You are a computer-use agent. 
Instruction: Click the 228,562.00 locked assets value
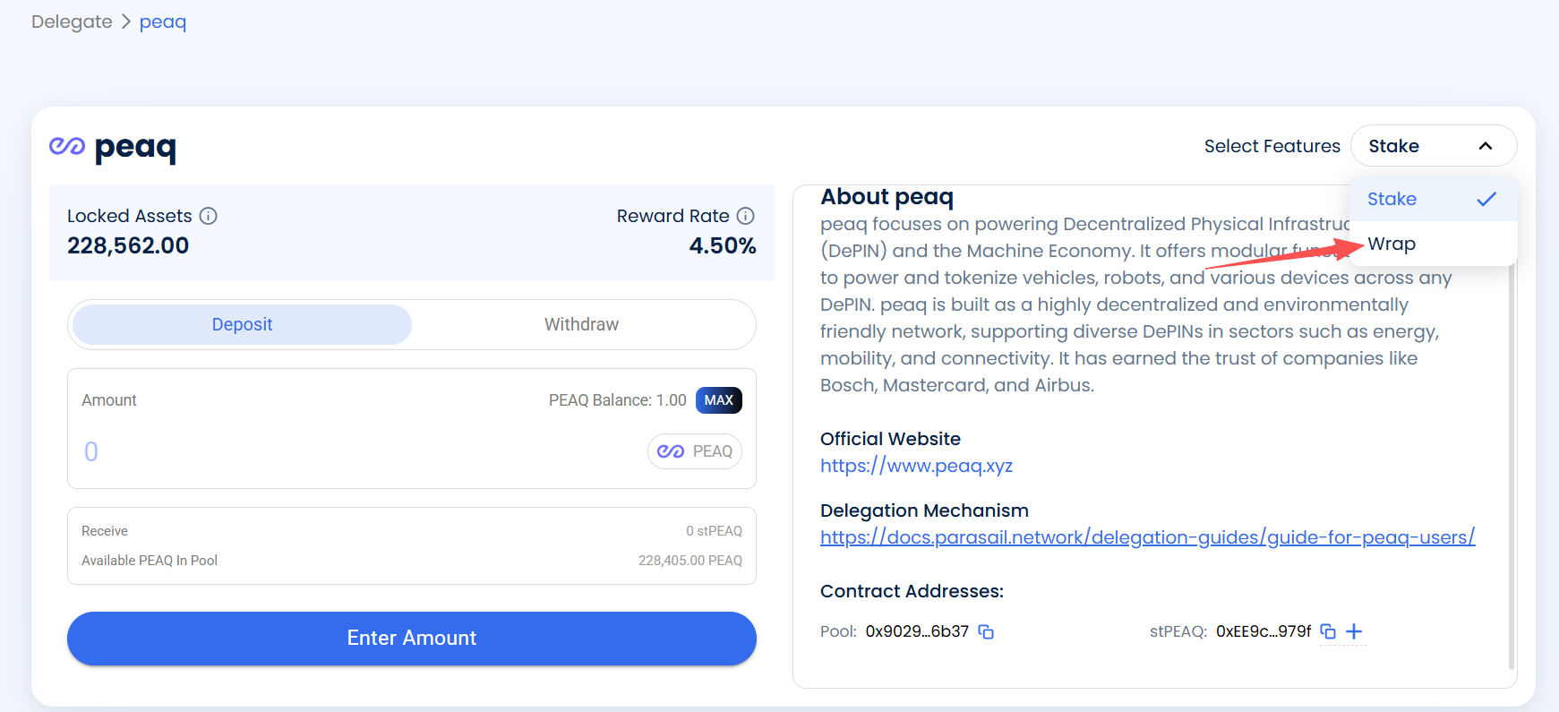[x=128, y=245]
